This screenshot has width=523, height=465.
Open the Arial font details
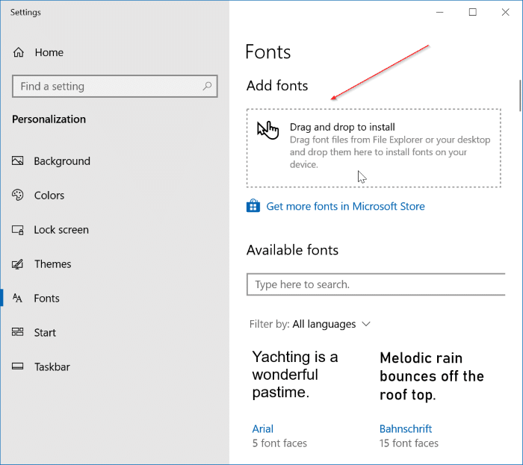point(263,429)
